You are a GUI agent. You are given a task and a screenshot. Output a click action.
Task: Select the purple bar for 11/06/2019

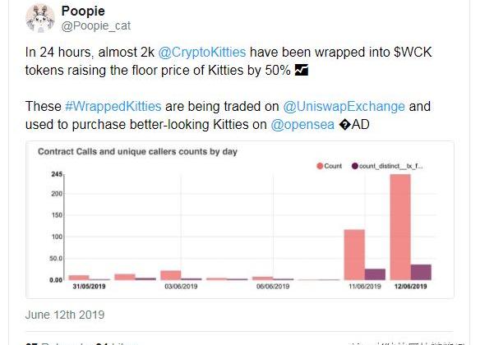pyautogui.click(x=375, y=274)
